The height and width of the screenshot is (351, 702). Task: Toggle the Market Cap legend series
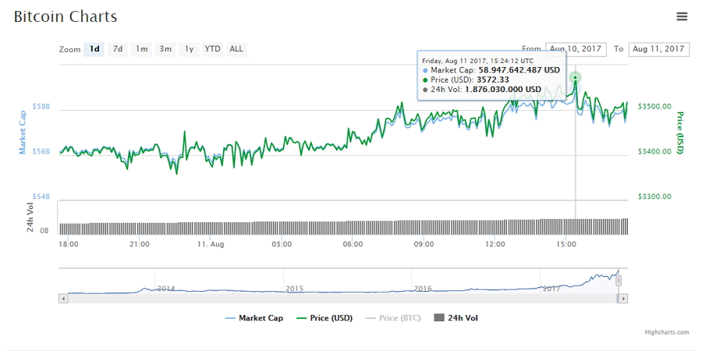click(x=253, y=318)
